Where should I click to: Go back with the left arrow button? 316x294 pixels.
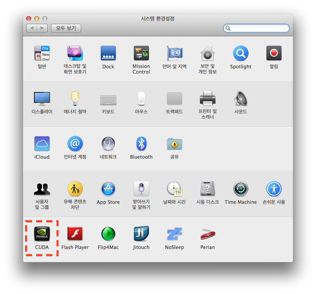pyautogui.click(x=32, y=28)
